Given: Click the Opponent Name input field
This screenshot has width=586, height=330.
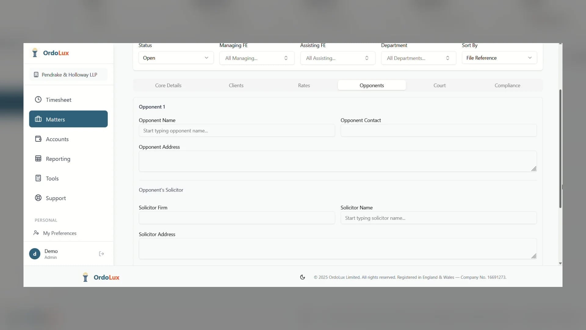Looking at the screenshot, I should point(237,131).
